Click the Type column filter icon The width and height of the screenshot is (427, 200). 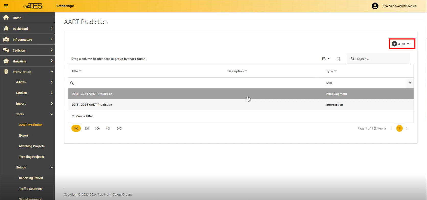[x=335, y=71]
